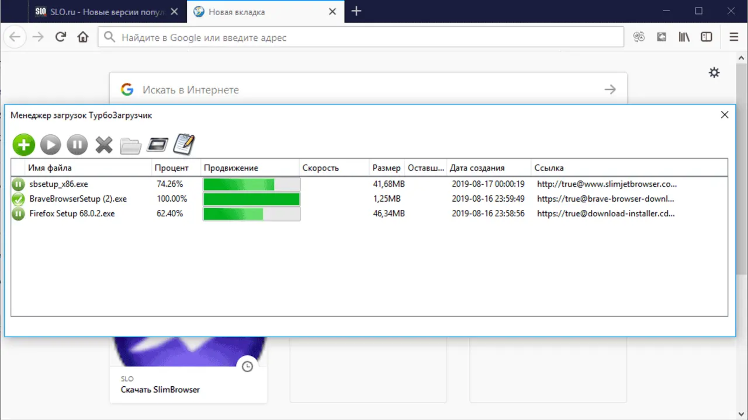Sort list by Размер column header
The height and width of the screenshot is (420, 748).
(386, 168)
